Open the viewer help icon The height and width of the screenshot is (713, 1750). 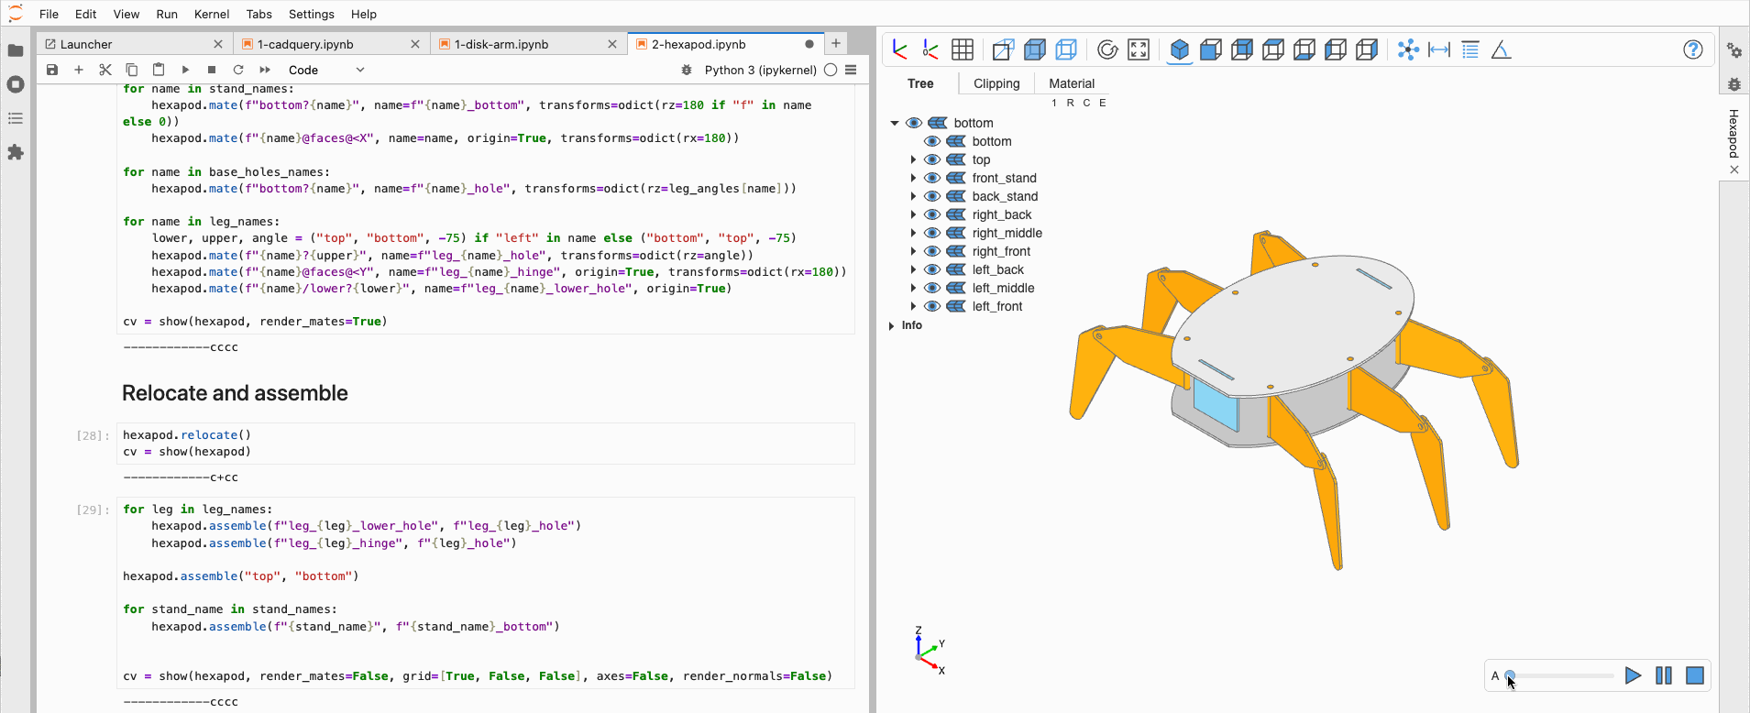tap(1693, 49)
